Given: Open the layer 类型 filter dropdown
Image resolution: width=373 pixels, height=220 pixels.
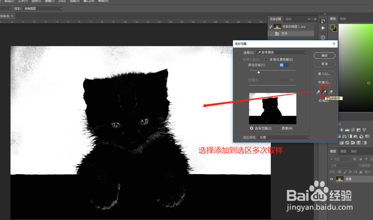Looking at the screenshot, I should tap(339, 159).
